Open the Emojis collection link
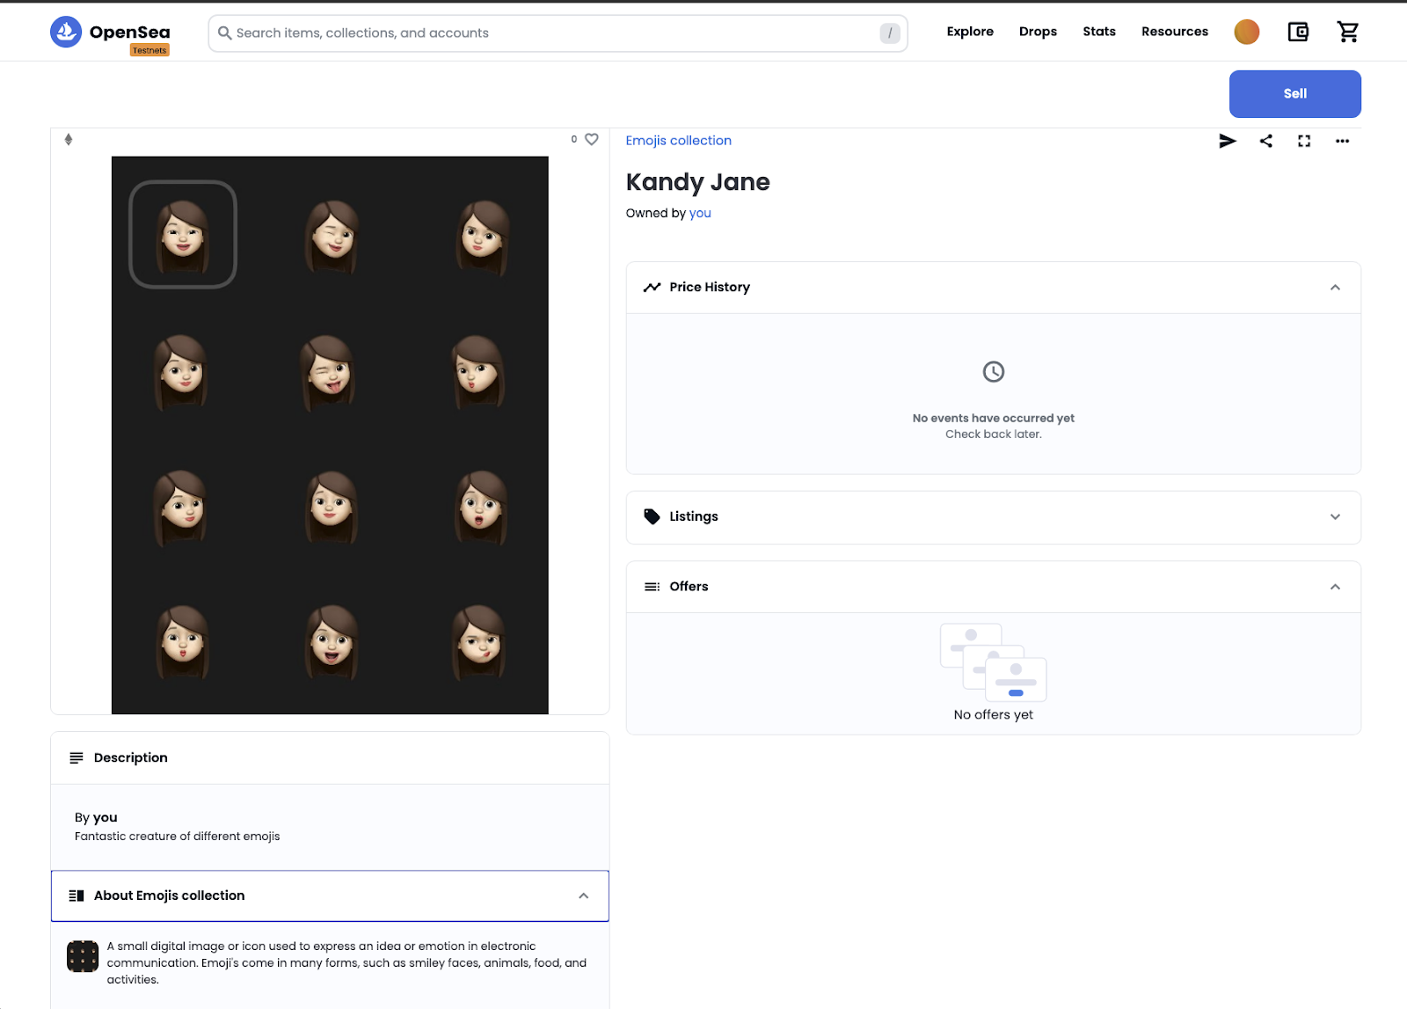Image resolution: width=1407 pixels, height=1009 pixels. pyautogui.click(x=678, y=141)
